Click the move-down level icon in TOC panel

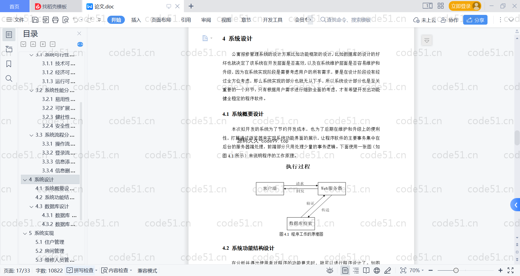pyautogui.click(x=23, y=44)
